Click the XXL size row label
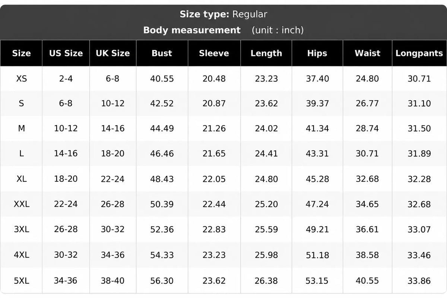 point(22,204)
